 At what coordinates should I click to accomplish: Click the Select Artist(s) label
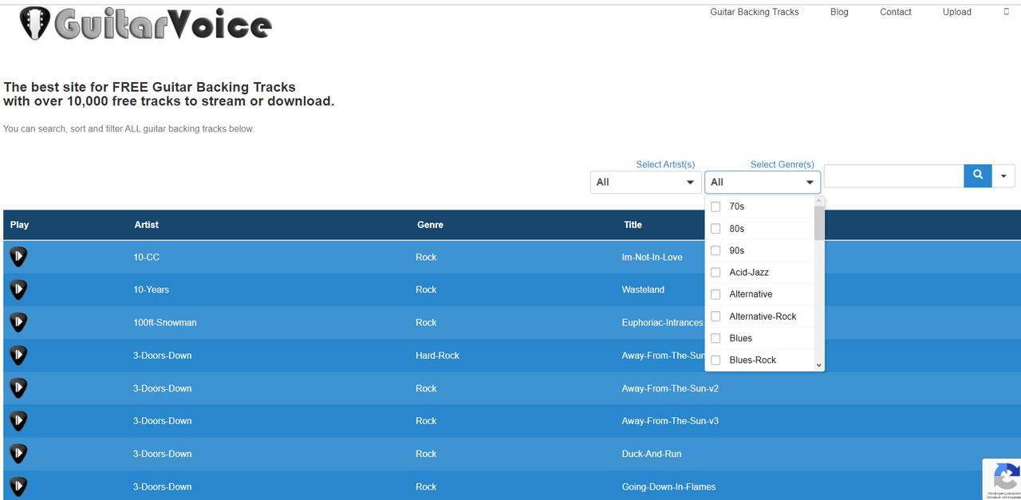[665, 164]
